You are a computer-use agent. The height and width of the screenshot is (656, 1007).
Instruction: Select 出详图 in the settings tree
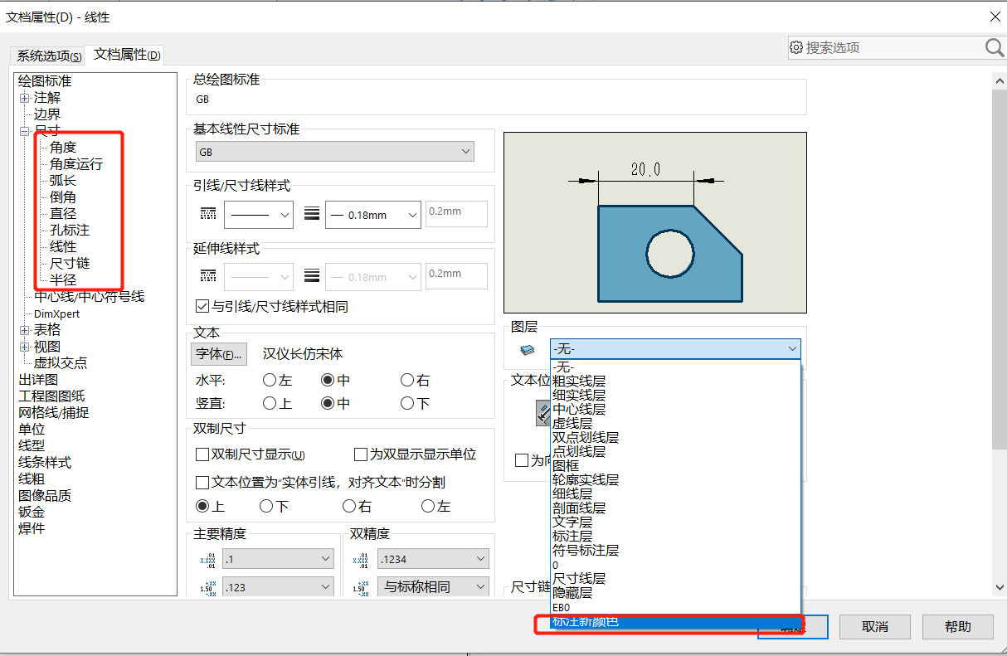[38, 380]
